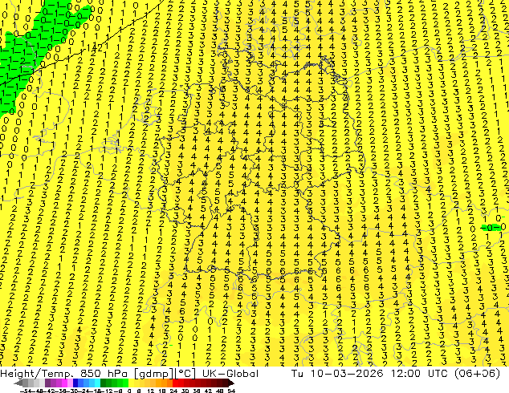Click the 'Tu 10-03-2026' date text

(337, 374)
